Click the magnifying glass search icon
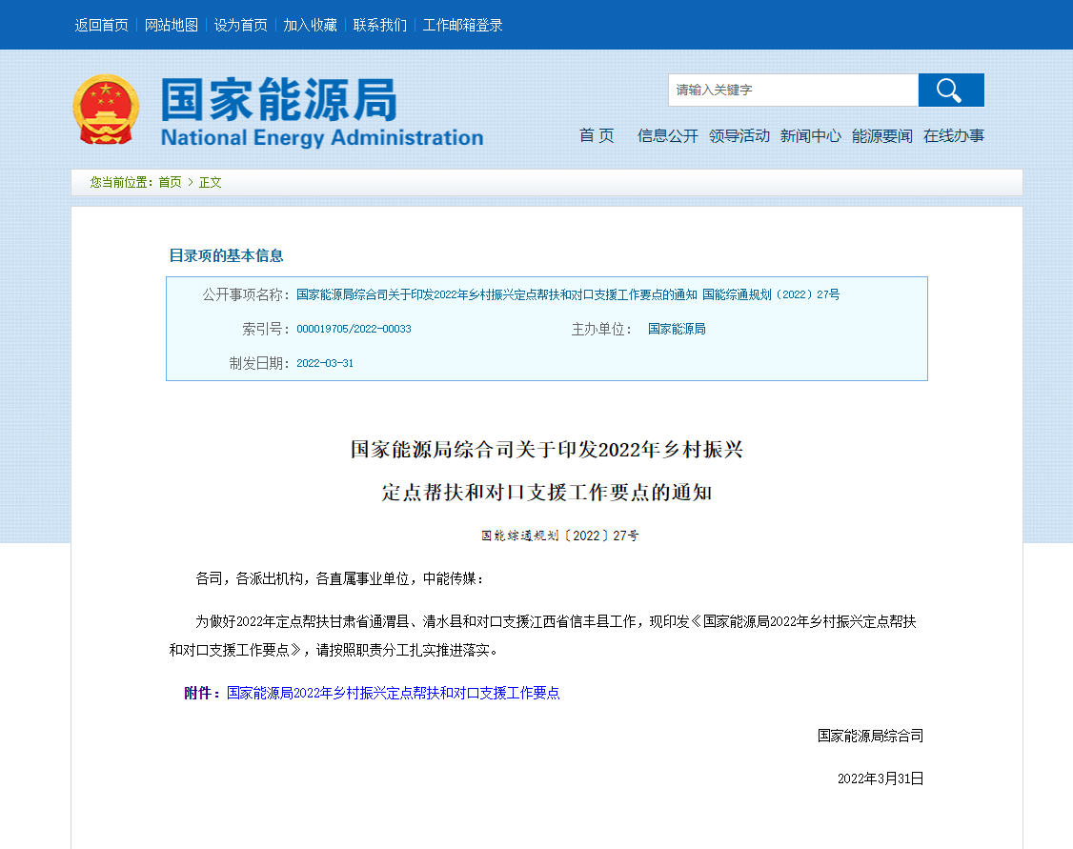1073x849 pixels. point(950,90)
